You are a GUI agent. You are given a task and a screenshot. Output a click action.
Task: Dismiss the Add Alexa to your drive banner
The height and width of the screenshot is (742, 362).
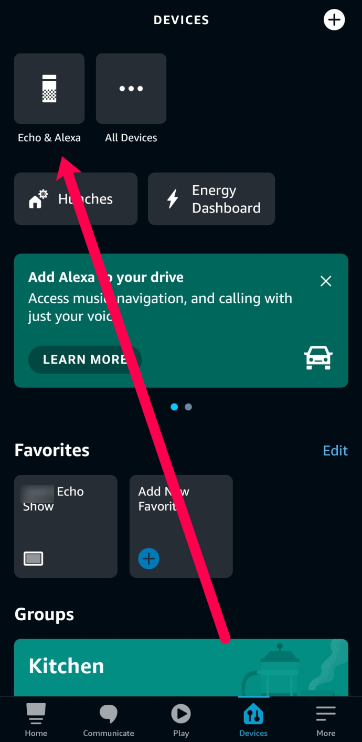click(x=326, y=281)
